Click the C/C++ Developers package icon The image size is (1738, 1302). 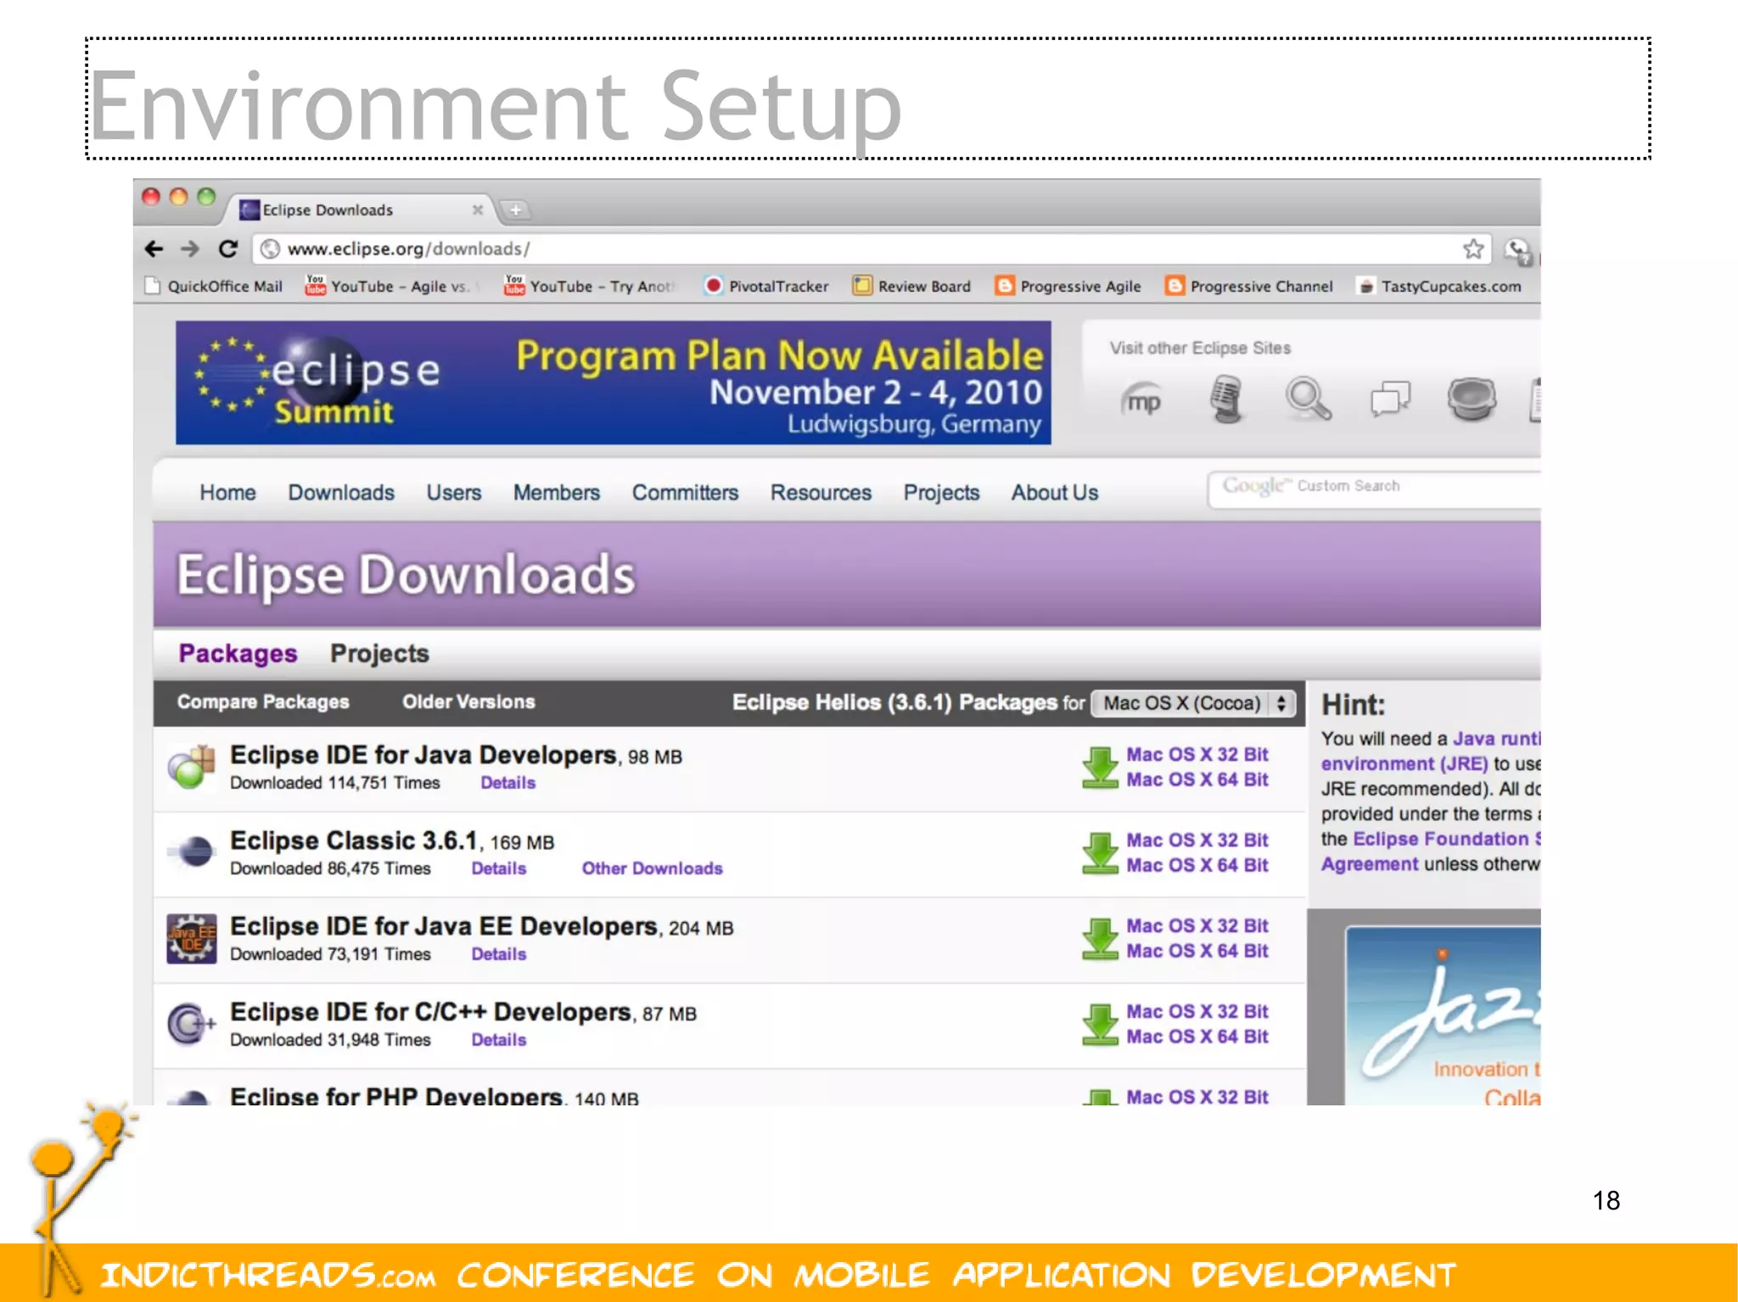[192, 1024]
